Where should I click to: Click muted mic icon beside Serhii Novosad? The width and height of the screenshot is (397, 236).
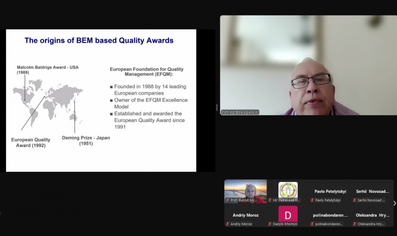click(x=354, y=200)
